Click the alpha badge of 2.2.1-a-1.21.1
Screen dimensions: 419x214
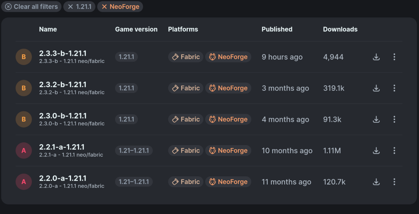point(24,151)
